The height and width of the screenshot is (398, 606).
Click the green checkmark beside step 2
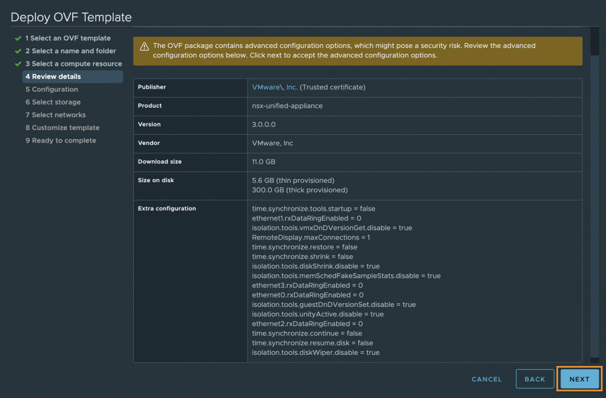click(x=18, y=51)
